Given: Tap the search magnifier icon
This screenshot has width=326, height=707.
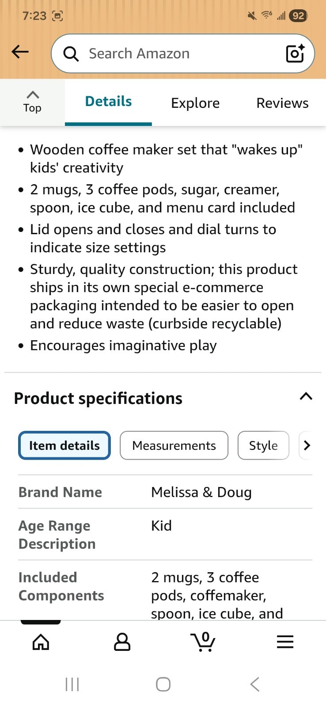Looking at the screenshot, I should point(71,54).
